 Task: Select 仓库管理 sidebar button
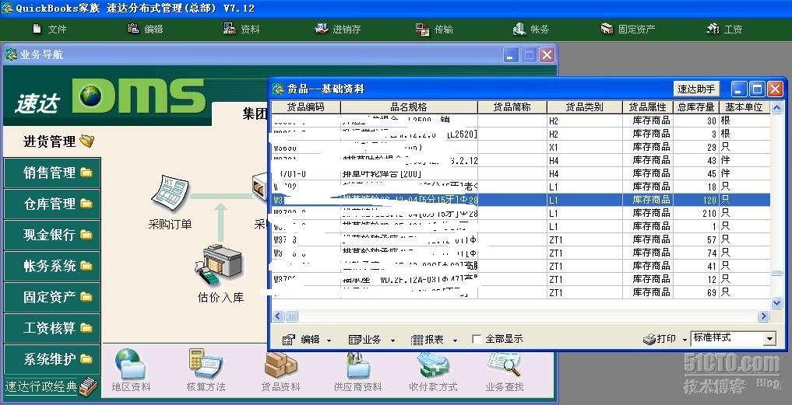click(52, 204)
